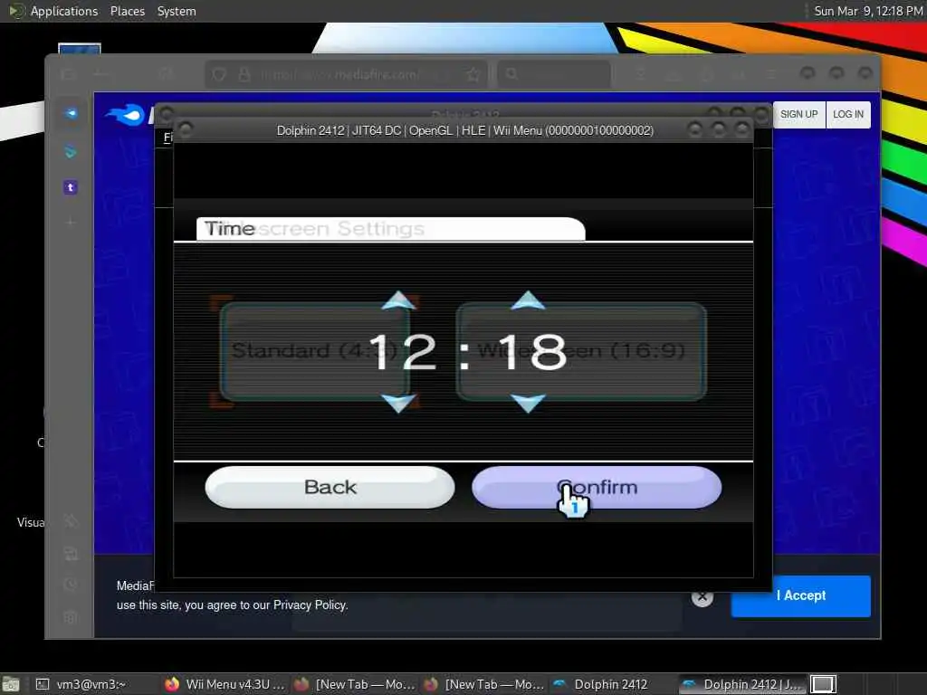Decrease the minutes with the down arrow

[528, 403]
